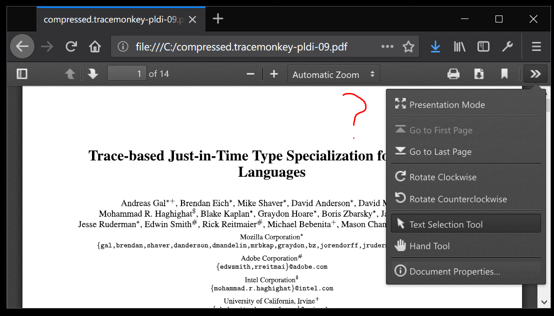Toggle the PDF sidebar panel
554x316 pixels.
21,73
